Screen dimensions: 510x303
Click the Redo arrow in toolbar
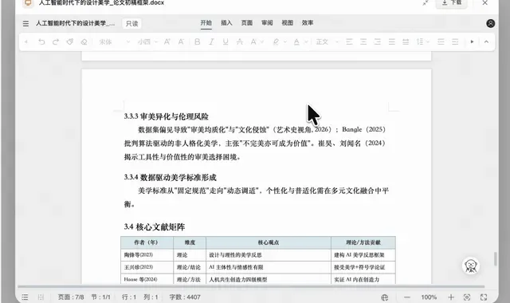click(x=56, y=41)
